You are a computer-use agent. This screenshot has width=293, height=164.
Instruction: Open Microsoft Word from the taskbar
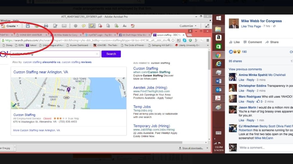[218, 81]
